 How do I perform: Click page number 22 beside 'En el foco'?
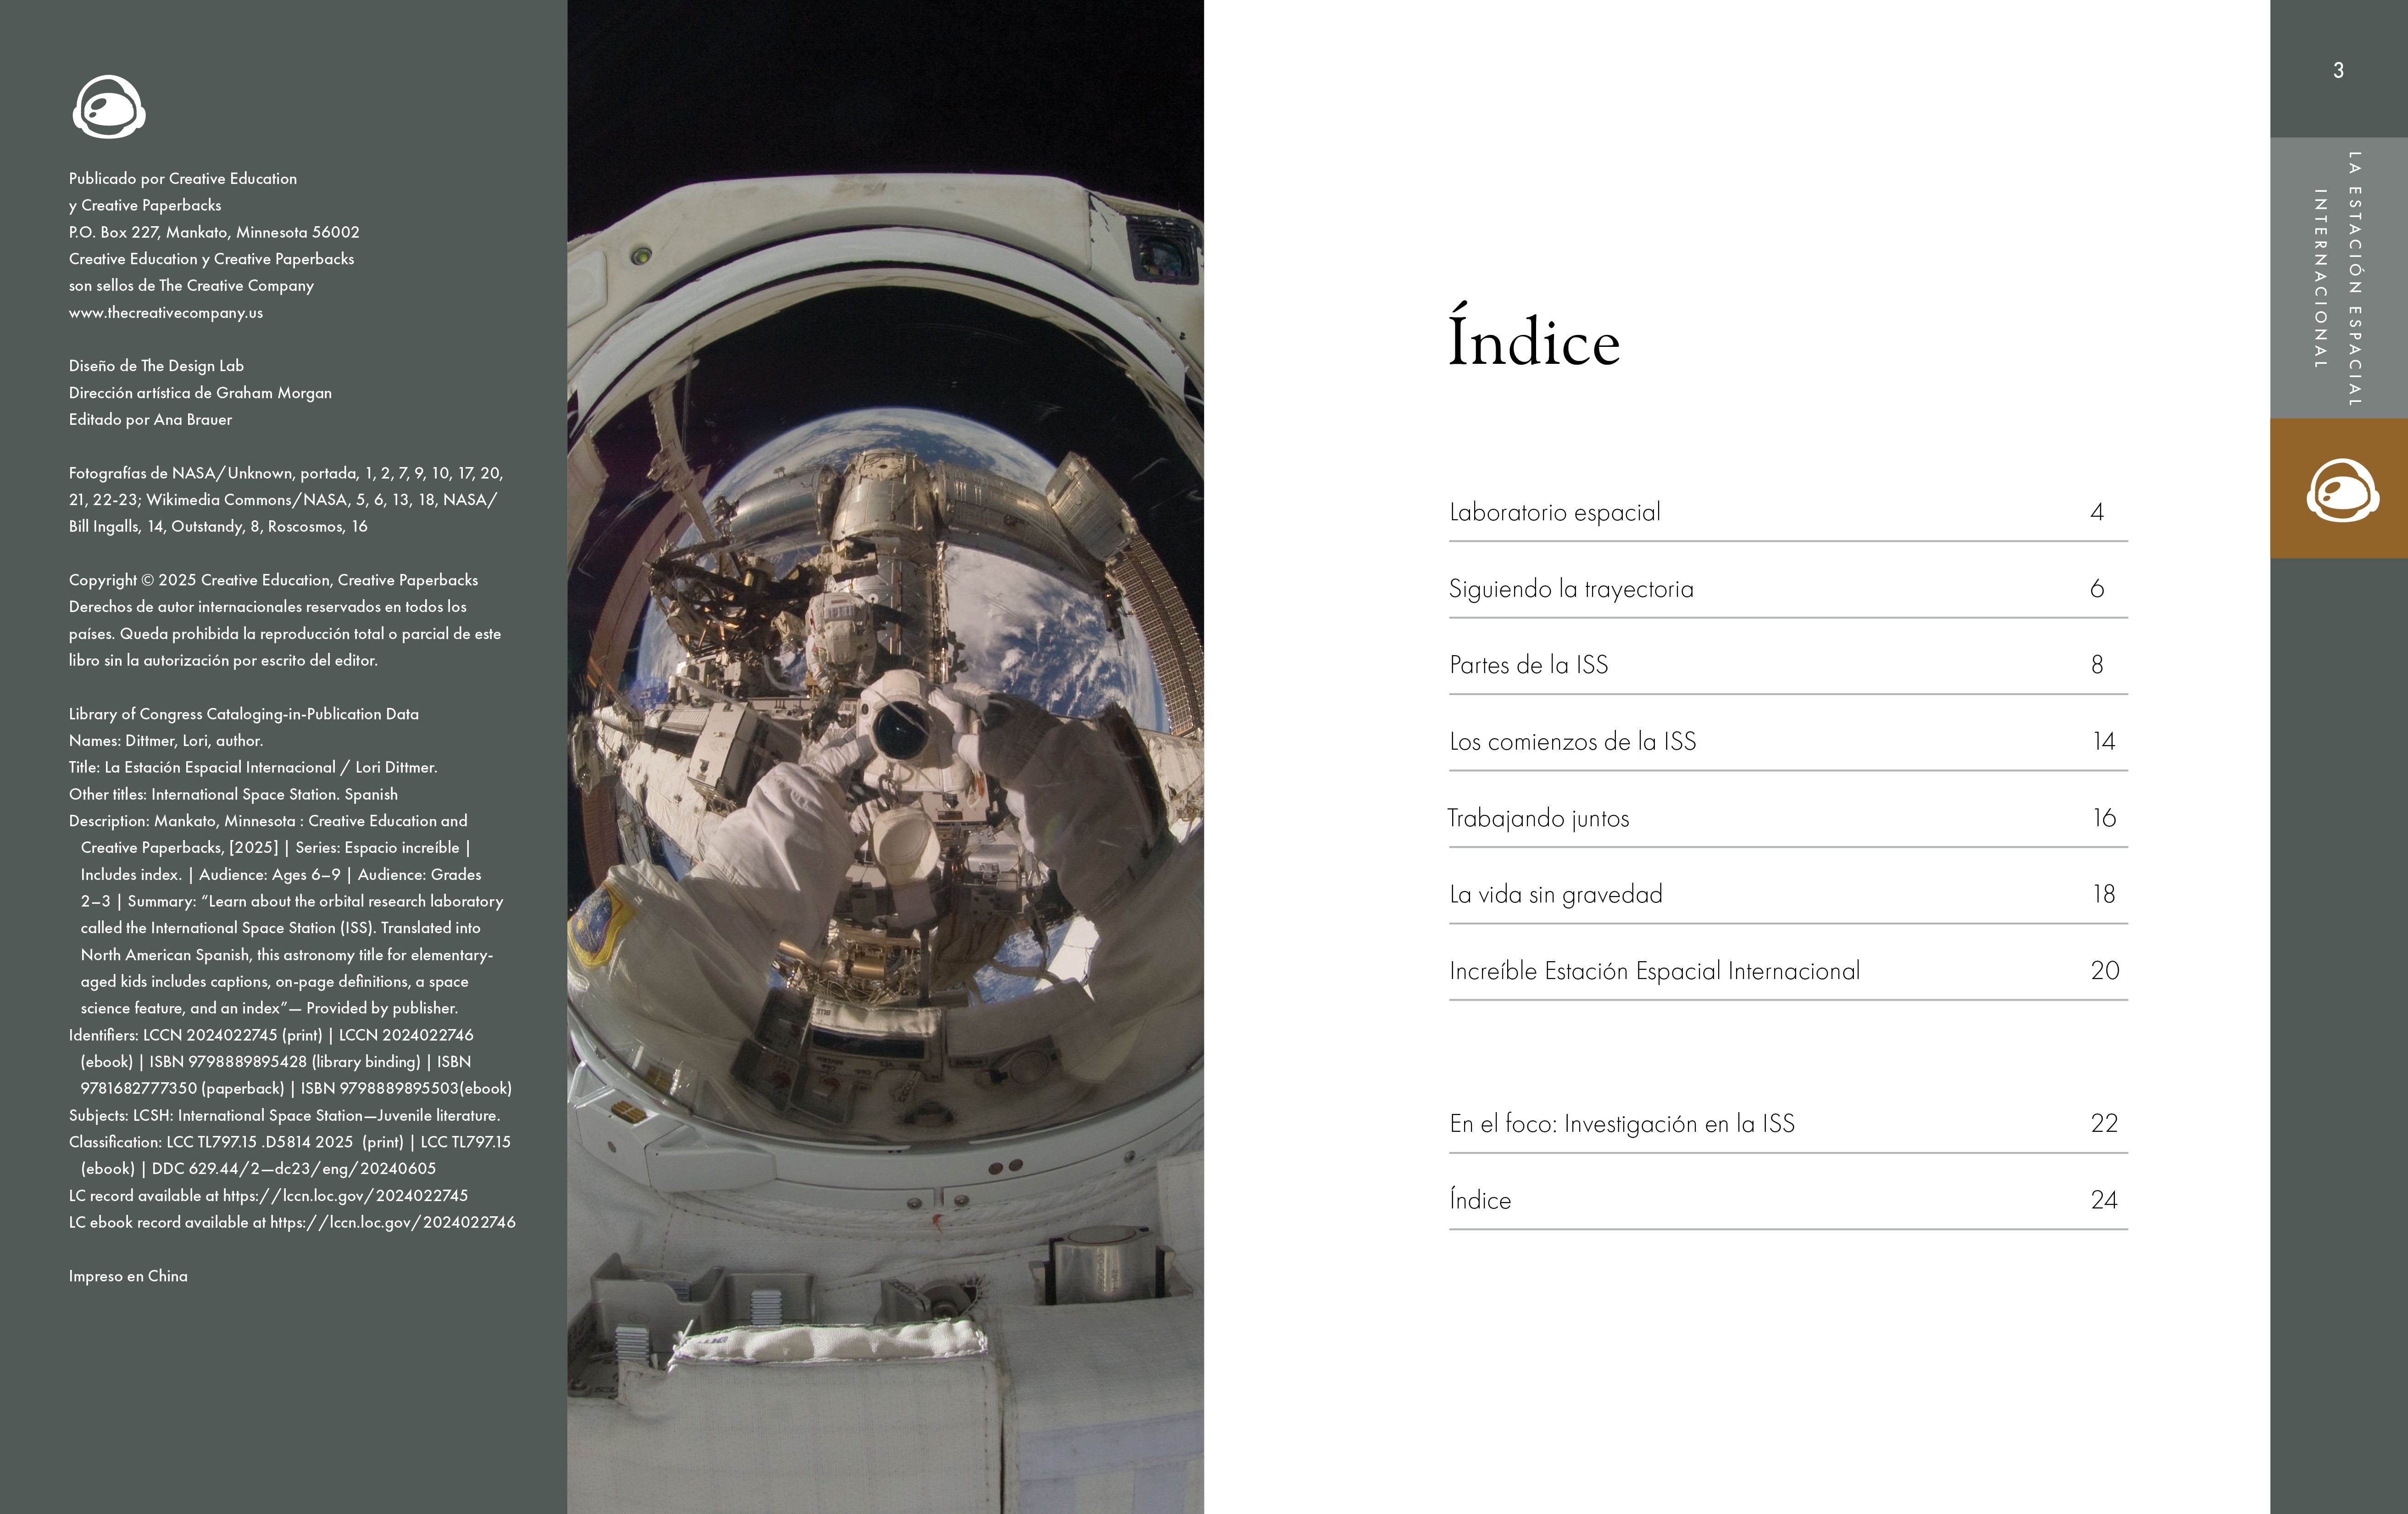(x=2104, y=1124)
